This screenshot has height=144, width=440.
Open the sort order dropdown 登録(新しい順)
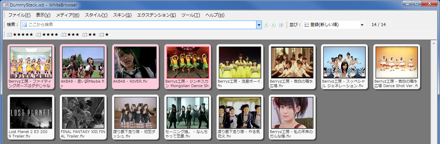pyautogui.click(x=334, y=25)
